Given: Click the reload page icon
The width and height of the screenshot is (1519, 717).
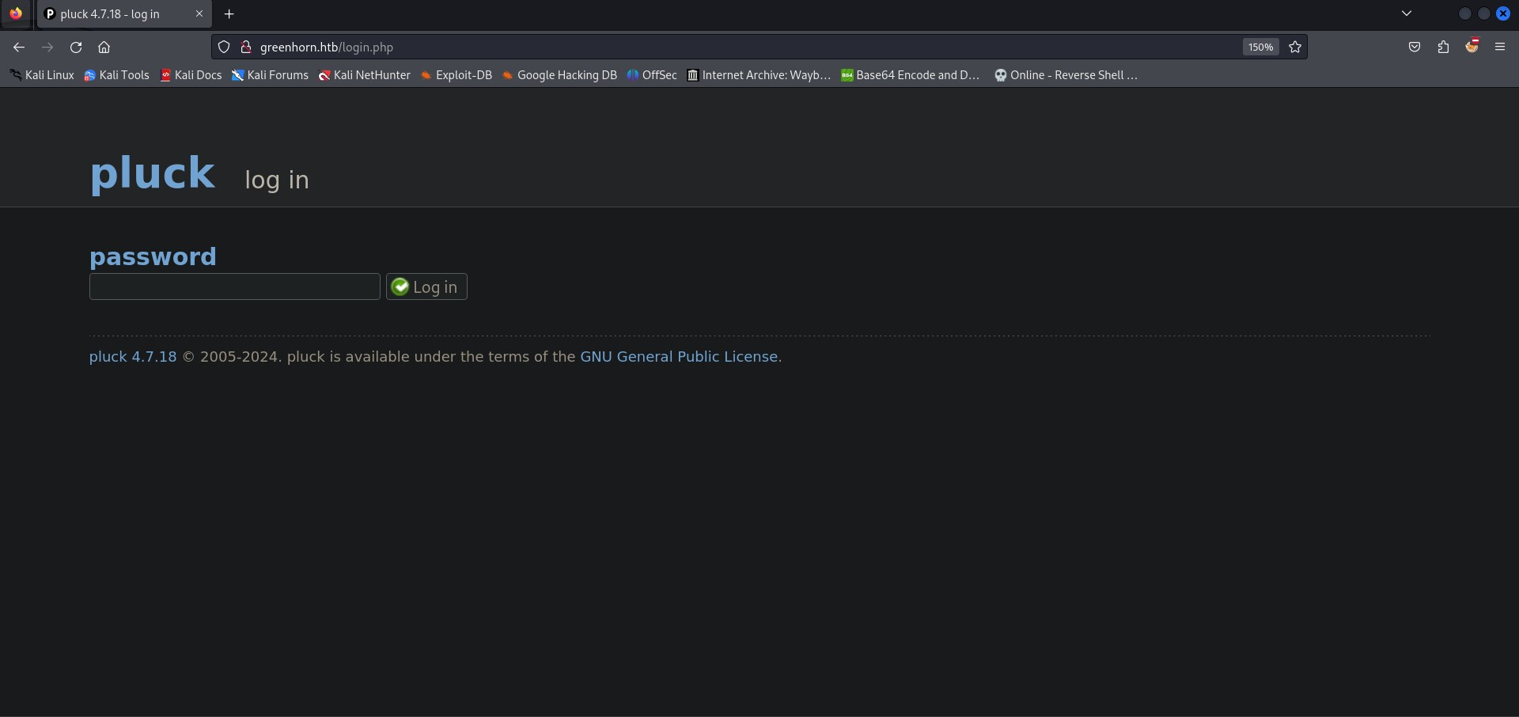Looking at the screenshot, I should click(x=76, y=47).
